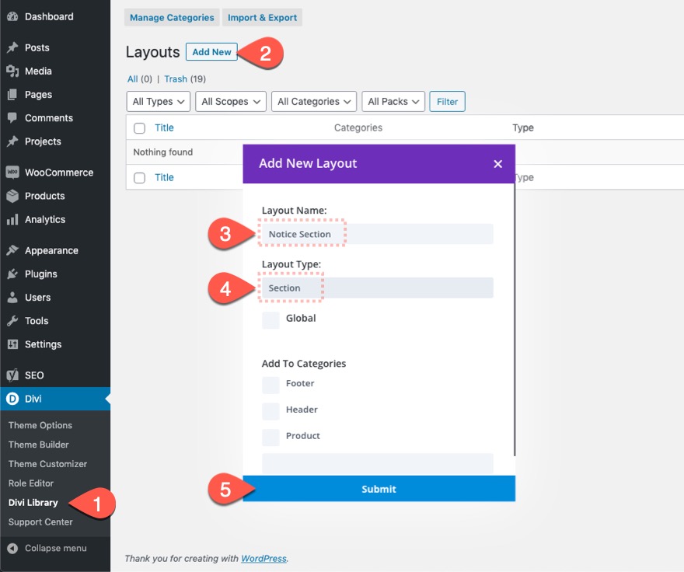Check the Footer category
Screen dimensions: 684x572
pyautogui.click(x=270, y=384)
